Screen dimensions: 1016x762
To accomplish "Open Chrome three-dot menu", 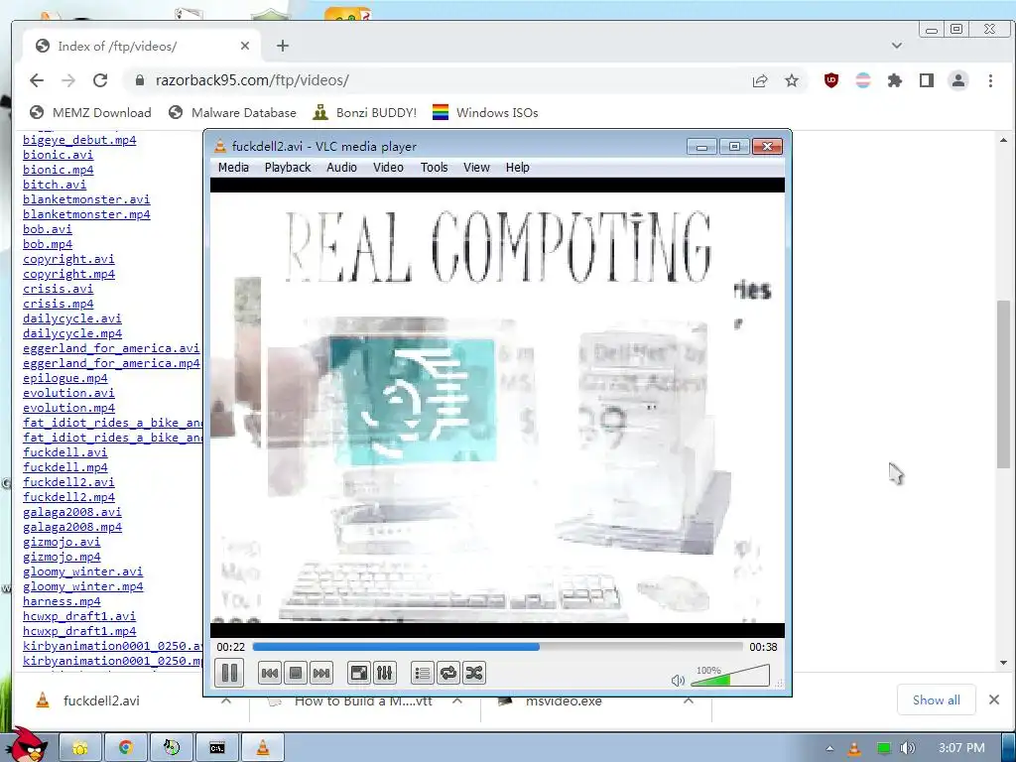I will (x=990, y=80).
